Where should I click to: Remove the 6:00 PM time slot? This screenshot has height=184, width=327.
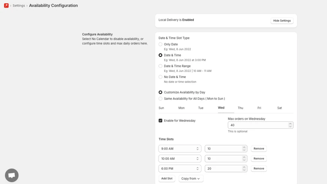tap(259, 168)
